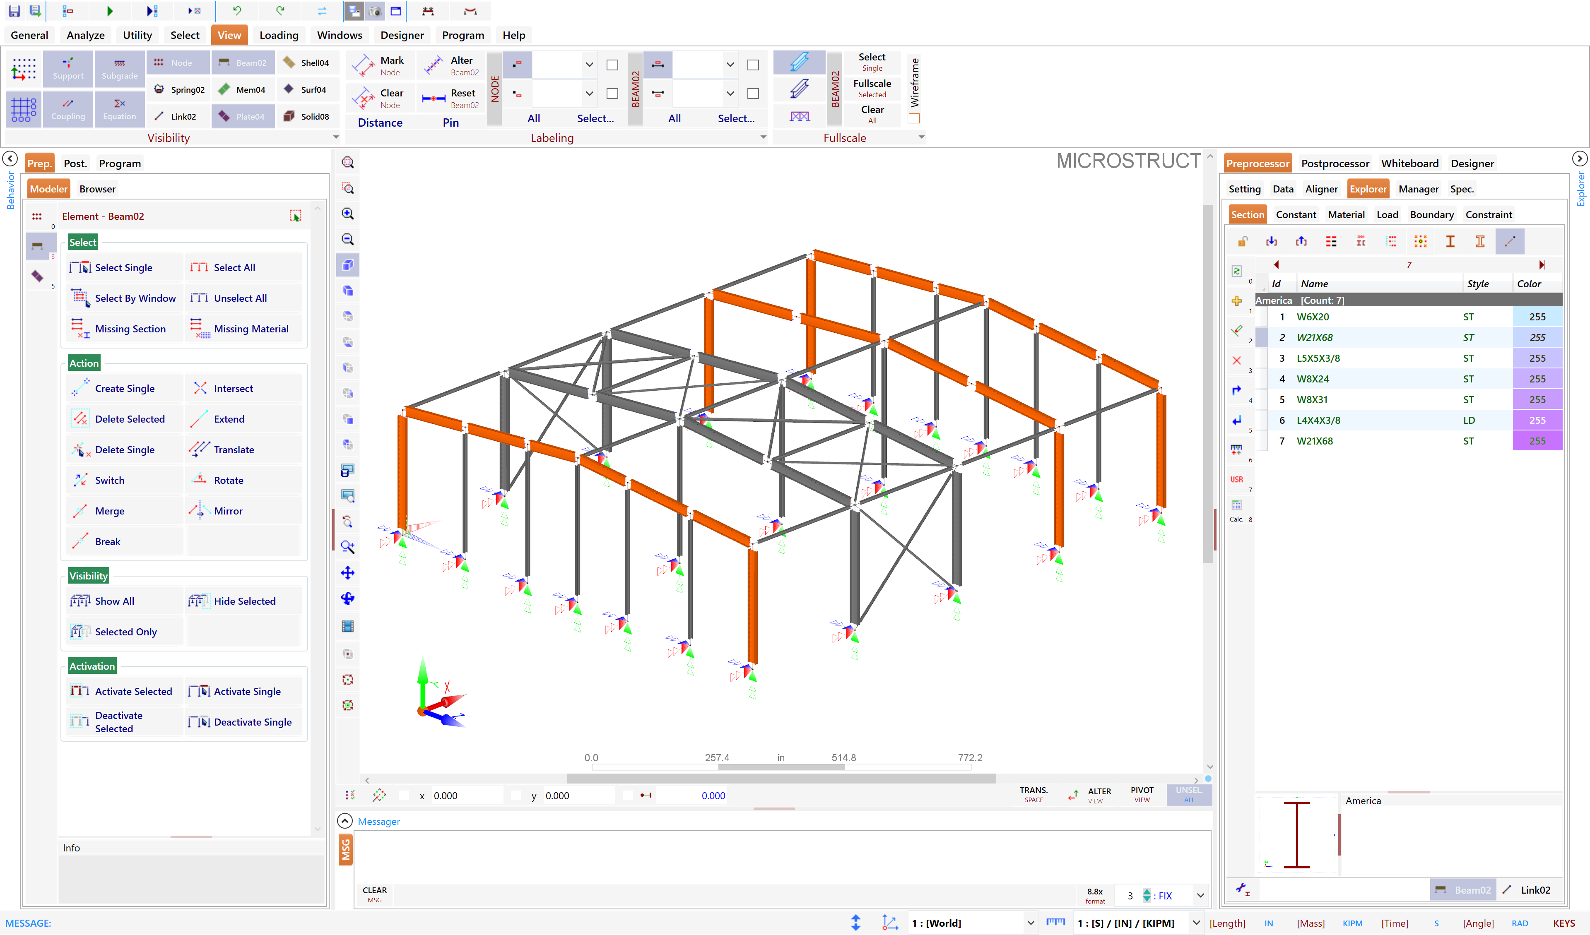
Task: Click the pan move arrows icon
Action: point(348,573)
